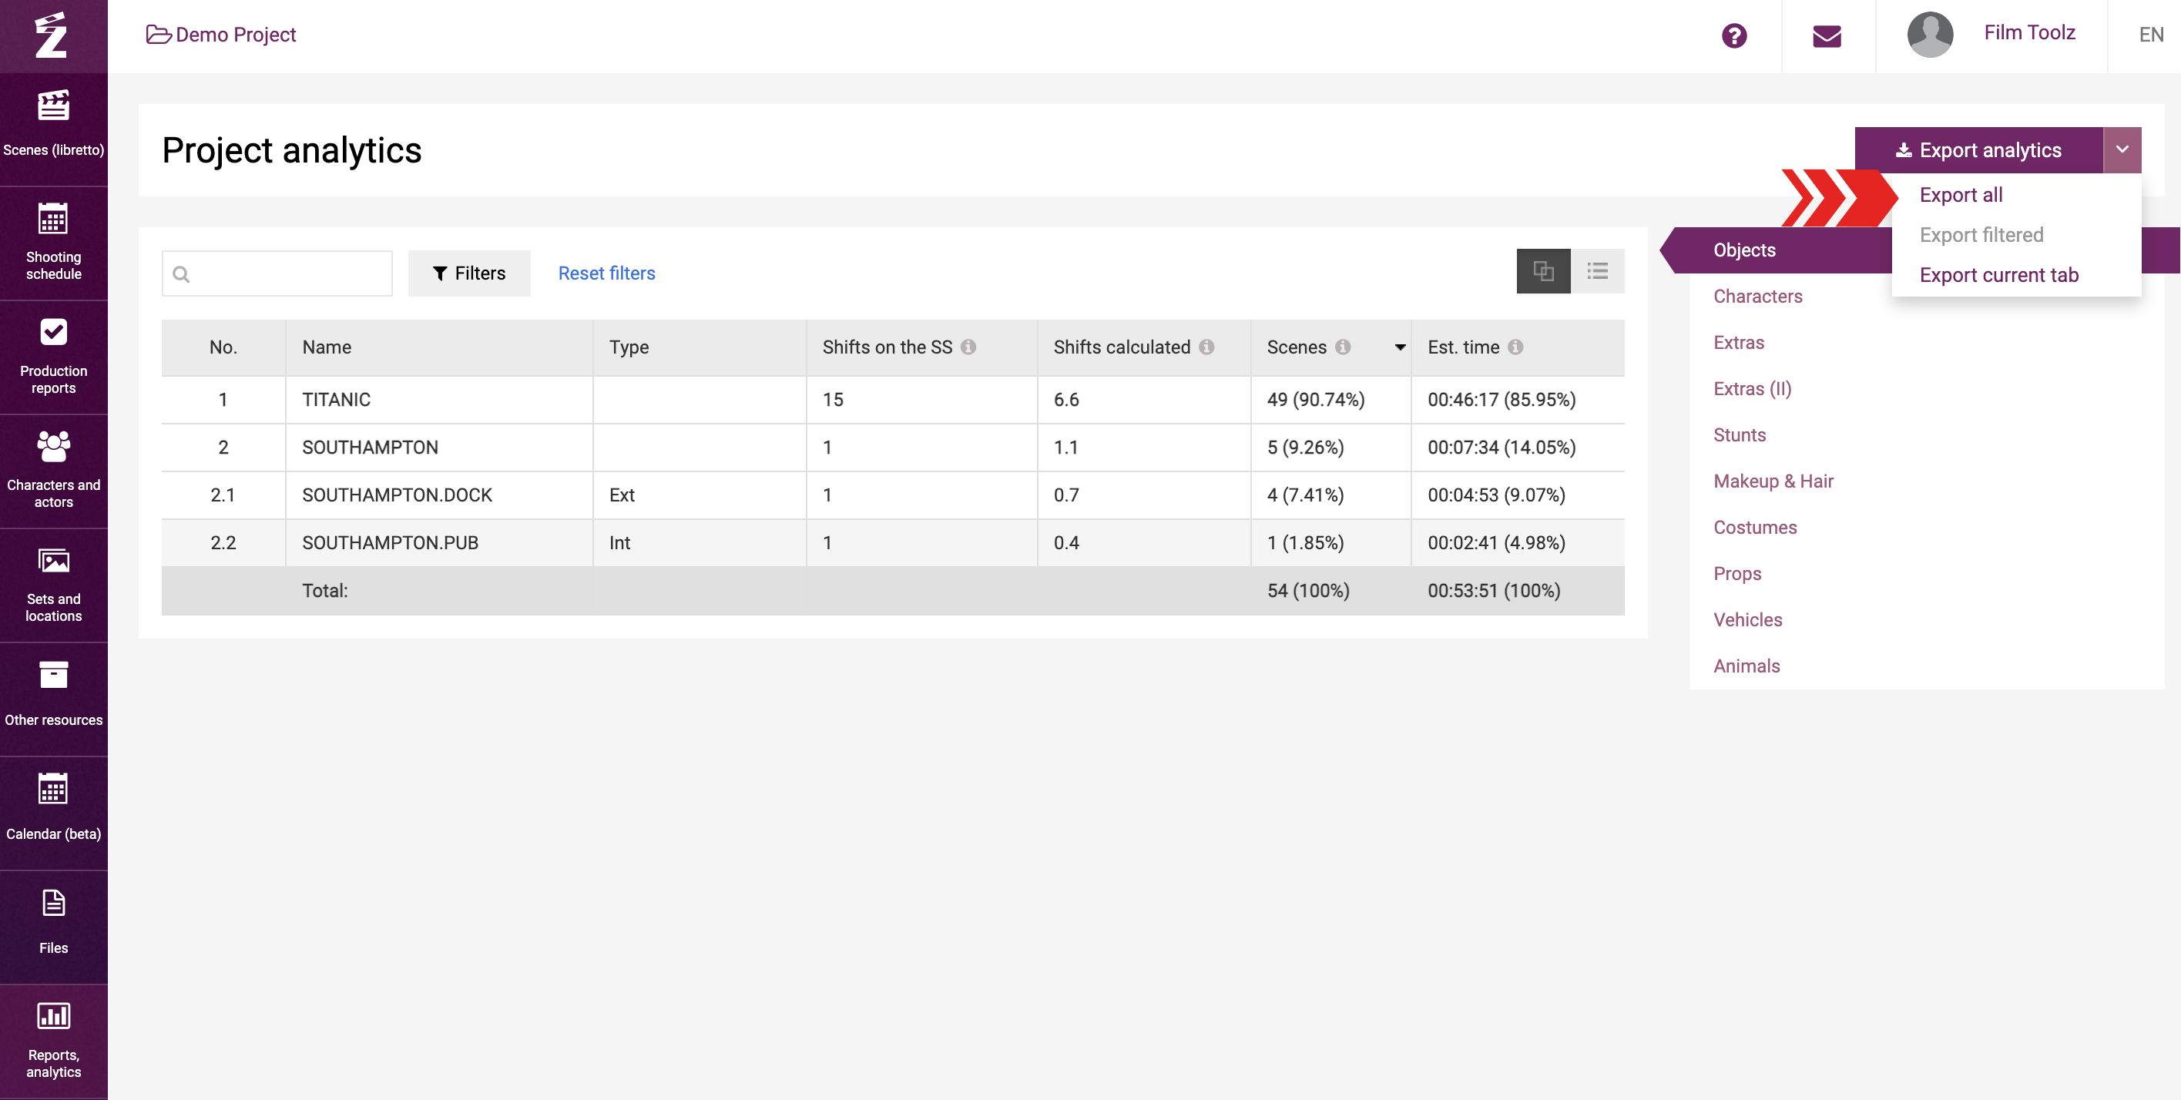Open Characters and actors section

[53, 471]
